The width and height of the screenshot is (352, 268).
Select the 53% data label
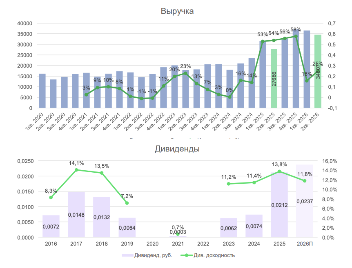pos(263,35)
